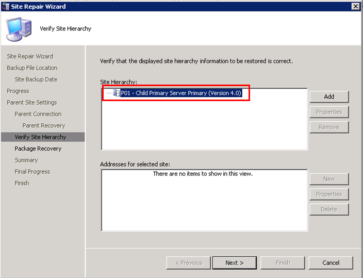
Task: Select Package Recovery step
Action: (38, 149)
